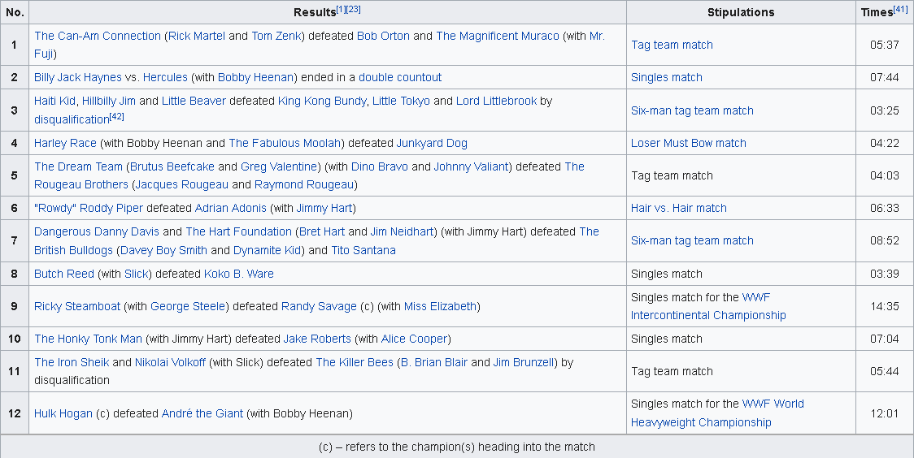Follow the Hair vs. Hair match link

tap(678, 208)
